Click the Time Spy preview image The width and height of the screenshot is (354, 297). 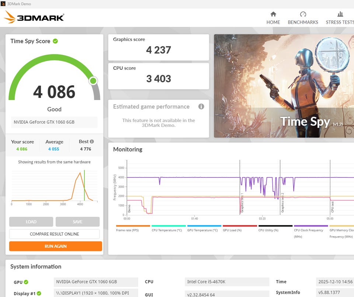click(x=284, y=86)
